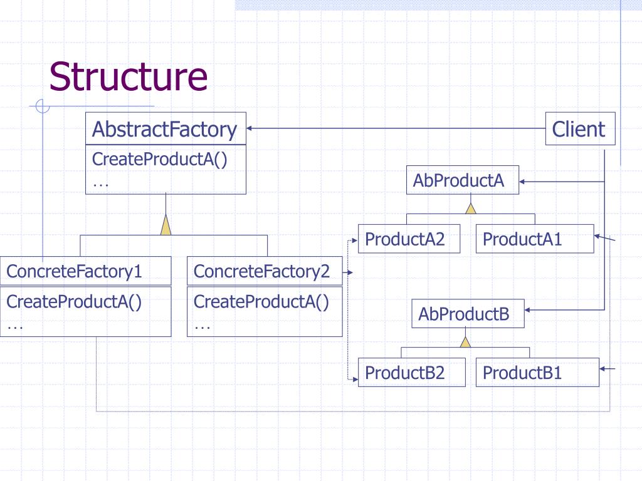Image resolution: width=642 pixels, height=481 pixels.
Task: Select the ProductB2 box
Action: 412,372
